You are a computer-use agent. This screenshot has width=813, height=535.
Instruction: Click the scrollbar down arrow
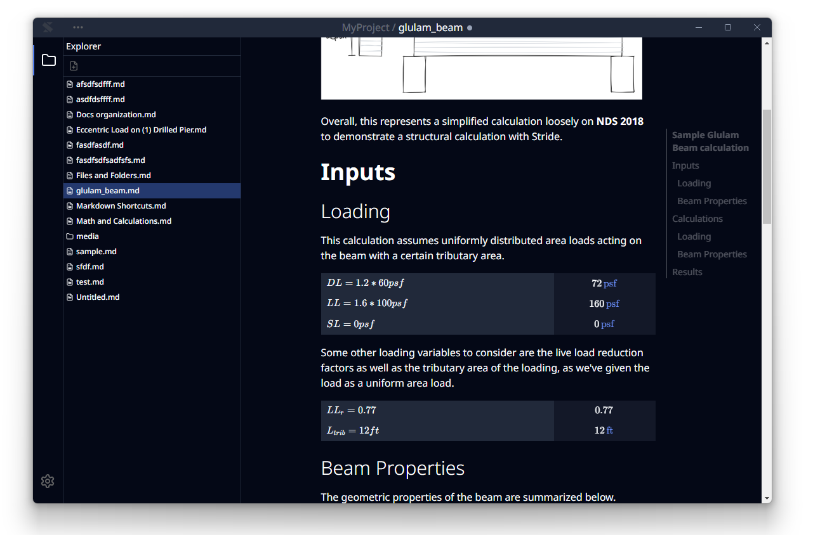[x=767, y=498]
